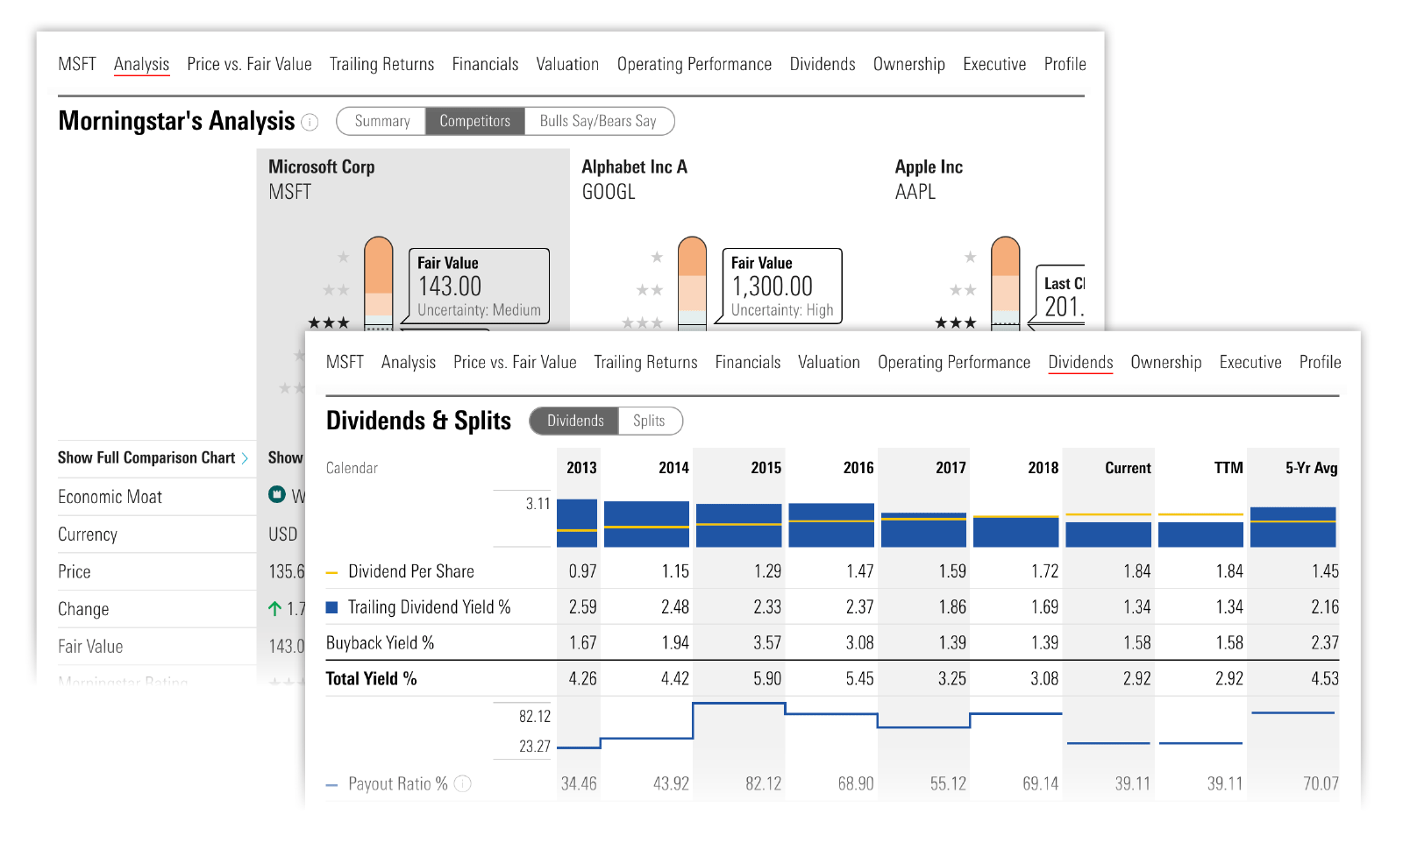Open Valuation tab in back window
This screenshot has width=1403, height=864.
tap(567, 64)
